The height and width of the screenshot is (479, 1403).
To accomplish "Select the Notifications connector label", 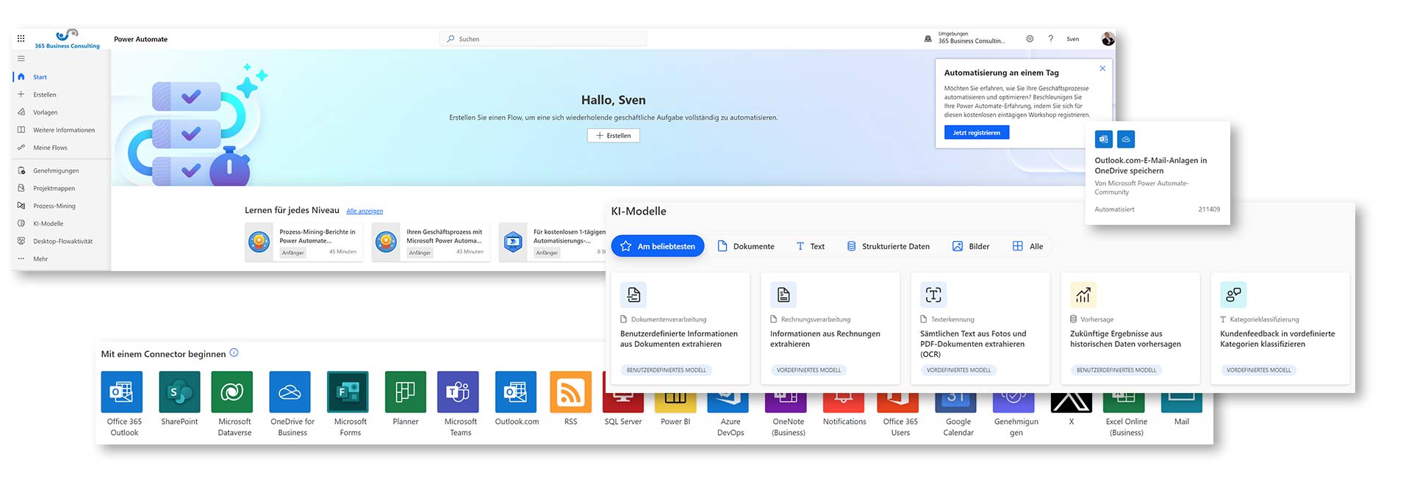I will [x=844, y=422].
